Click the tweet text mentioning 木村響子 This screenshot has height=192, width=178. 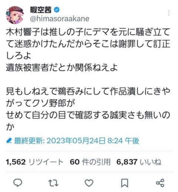88,44
